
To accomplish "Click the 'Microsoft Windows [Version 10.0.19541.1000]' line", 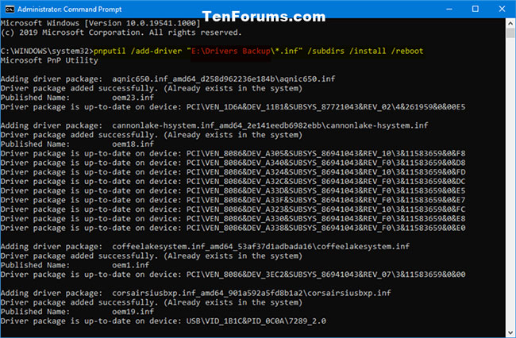I will pos(100,23).
